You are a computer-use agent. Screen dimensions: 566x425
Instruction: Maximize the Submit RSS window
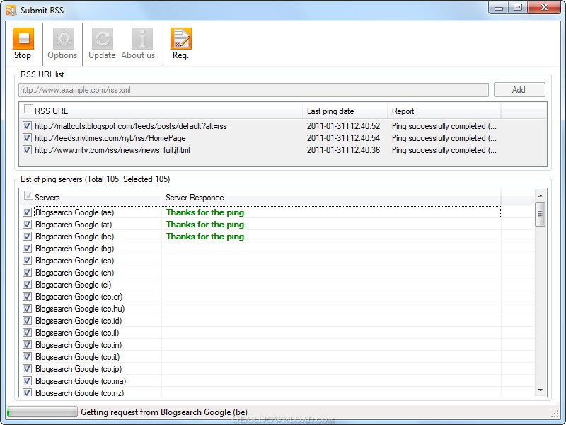point(518,8)
